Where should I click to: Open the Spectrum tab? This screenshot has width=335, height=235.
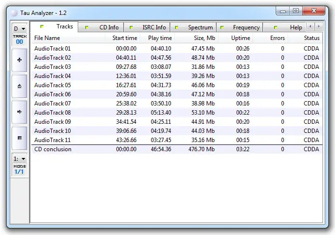pos(193,27)
